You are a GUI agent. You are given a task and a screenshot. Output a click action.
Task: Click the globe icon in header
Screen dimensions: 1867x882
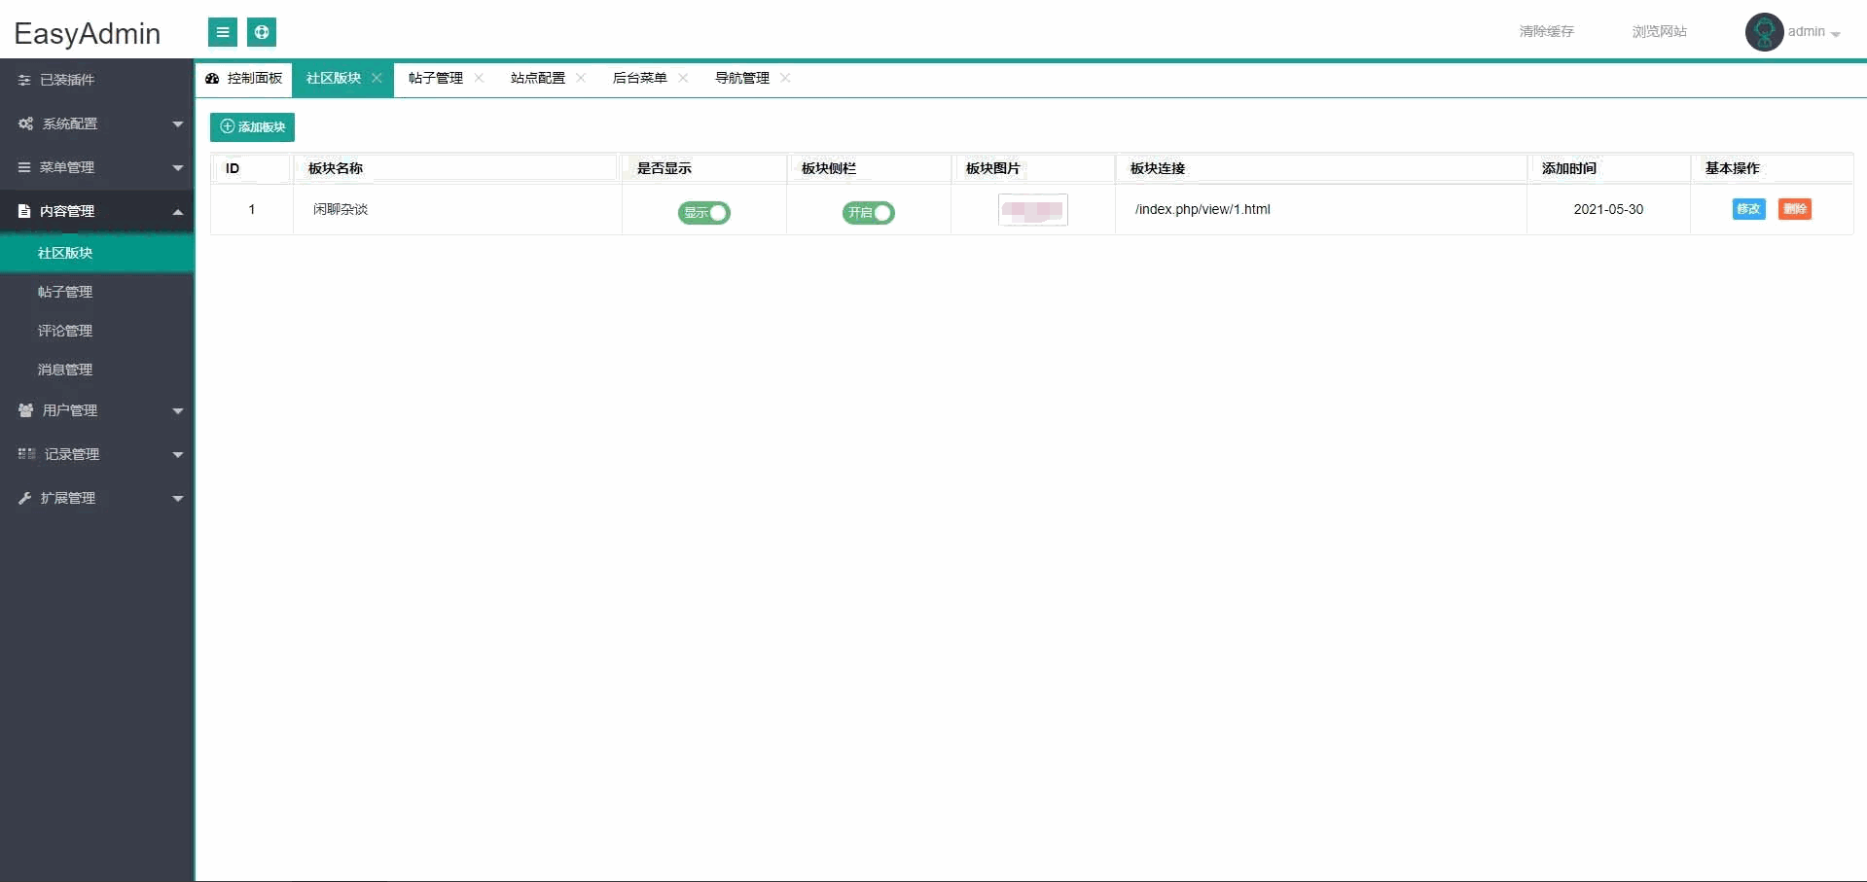tap(262, 32)
